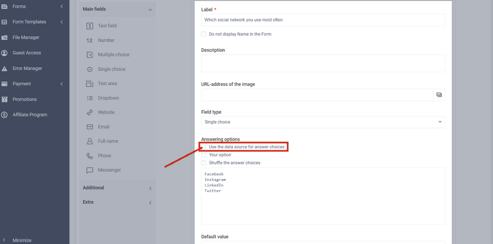Screen dimensions: 493x244
Task: Enable the Your option checkbox
Action: click(x=203, y=155)
